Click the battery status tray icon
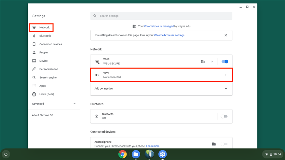The image size is (285, 160). pyautogui.click(x=271, y=154)
